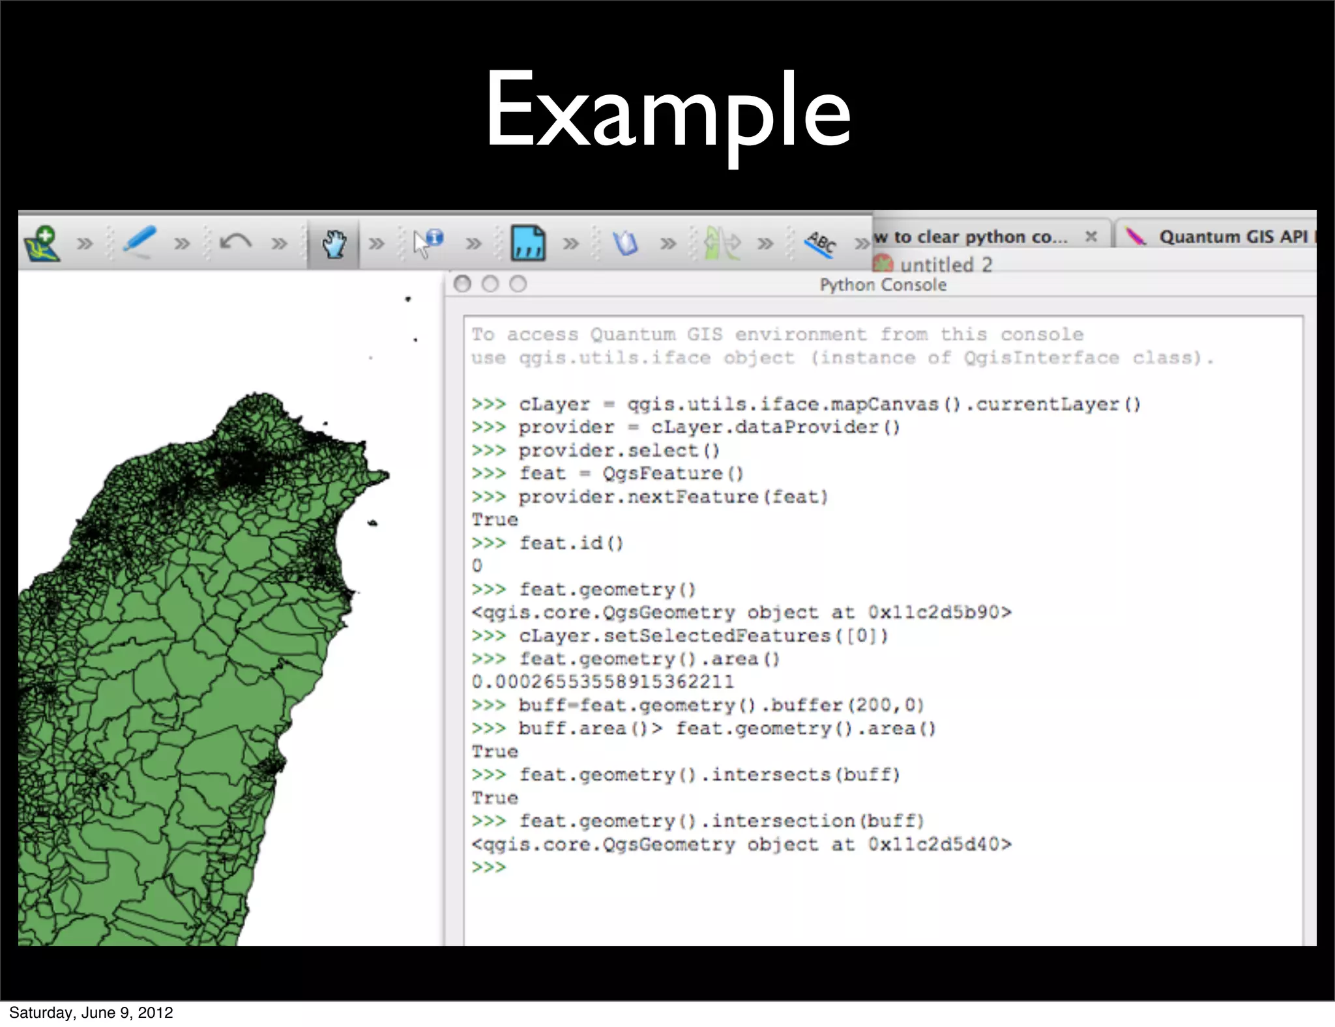Expand overflow chevron after Add Layer icon
This screenshot has height=1027, width=1335.
coord(85,244)
